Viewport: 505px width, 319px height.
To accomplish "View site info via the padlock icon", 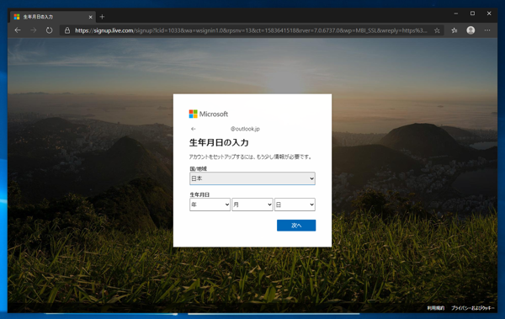I will (x=67, y=30).
